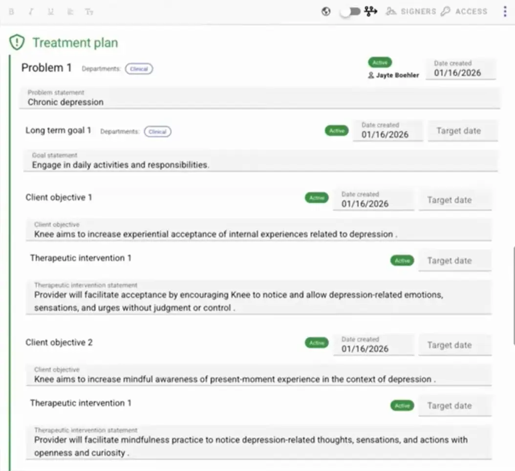
Task: Select the Clinical chip on Long term goal 1
Action: pyautogui.click(x=157, y=131)
